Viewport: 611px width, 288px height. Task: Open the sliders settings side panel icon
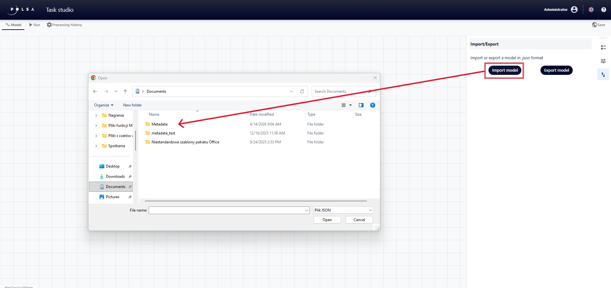(603, 61)
